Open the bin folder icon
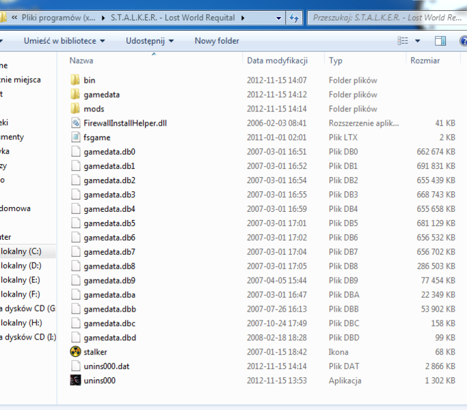This screenshot has height=410, width=467. pos(75,80)
